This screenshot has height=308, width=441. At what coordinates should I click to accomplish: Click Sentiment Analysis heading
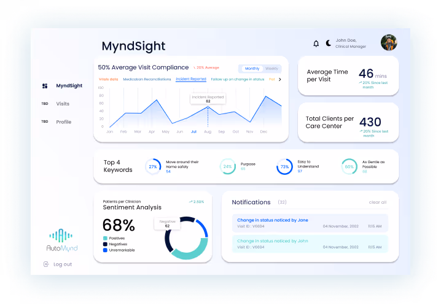(132, 207)
